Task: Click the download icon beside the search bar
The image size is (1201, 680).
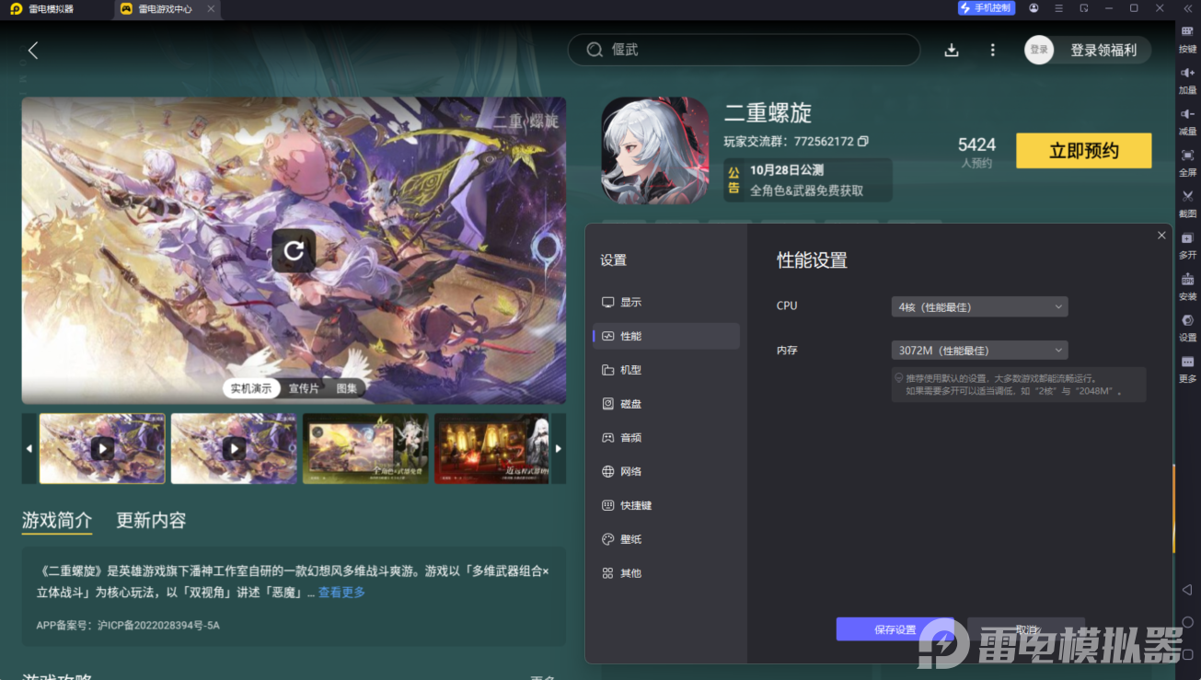Action: 952,50
